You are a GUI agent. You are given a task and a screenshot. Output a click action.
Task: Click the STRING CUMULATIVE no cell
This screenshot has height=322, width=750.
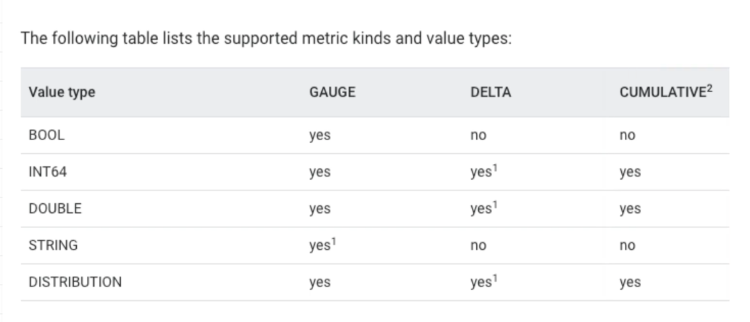(x=627, y=245)
